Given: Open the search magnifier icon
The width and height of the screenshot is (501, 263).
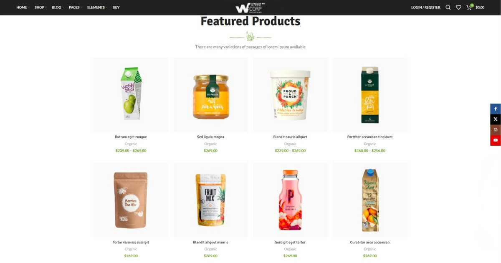Looking at the screenshot, I should tap(448, 8).
